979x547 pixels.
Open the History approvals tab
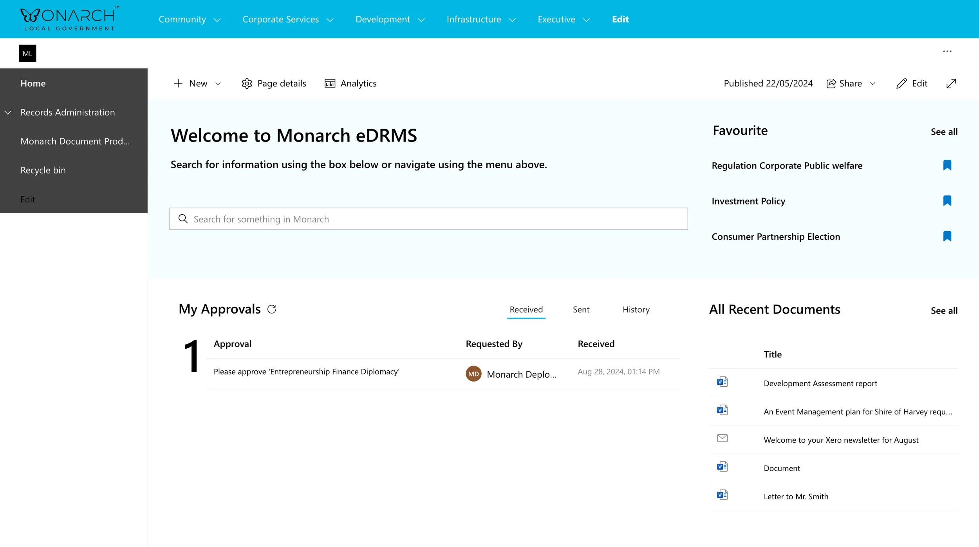636,310
